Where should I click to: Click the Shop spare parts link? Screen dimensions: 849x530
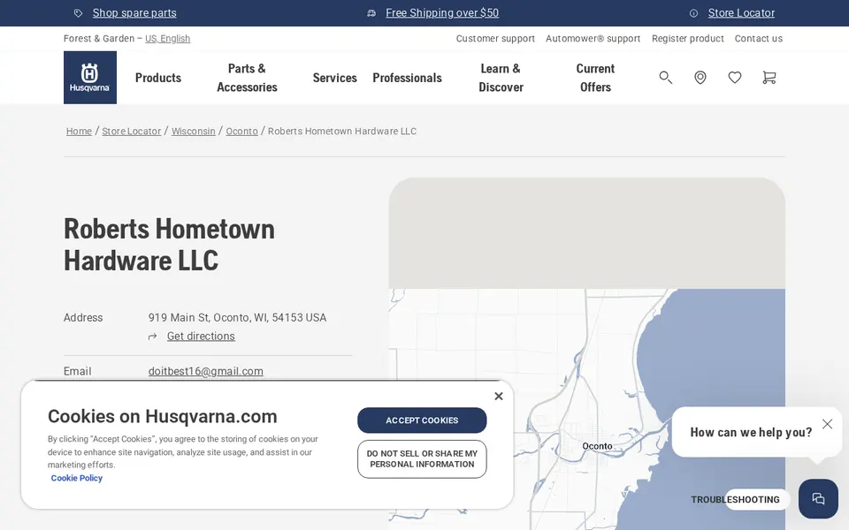point(134,13)
